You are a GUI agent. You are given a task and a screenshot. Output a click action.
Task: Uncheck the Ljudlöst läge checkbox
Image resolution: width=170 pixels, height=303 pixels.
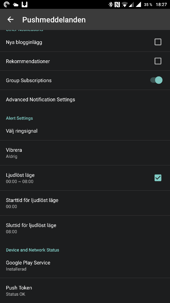(x=158, y=178)
